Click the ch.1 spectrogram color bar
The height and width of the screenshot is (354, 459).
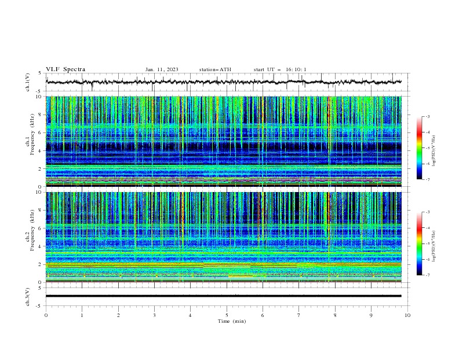[420, 147]
